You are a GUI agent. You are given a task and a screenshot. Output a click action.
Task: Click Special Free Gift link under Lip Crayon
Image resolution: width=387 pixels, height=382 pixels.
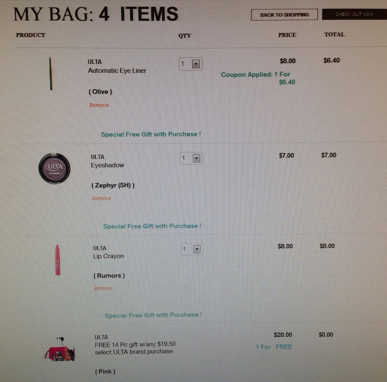pos(153,315)
